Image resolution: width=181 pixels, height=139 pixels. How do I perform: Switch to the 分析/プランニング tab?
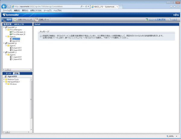click(23, 19)
